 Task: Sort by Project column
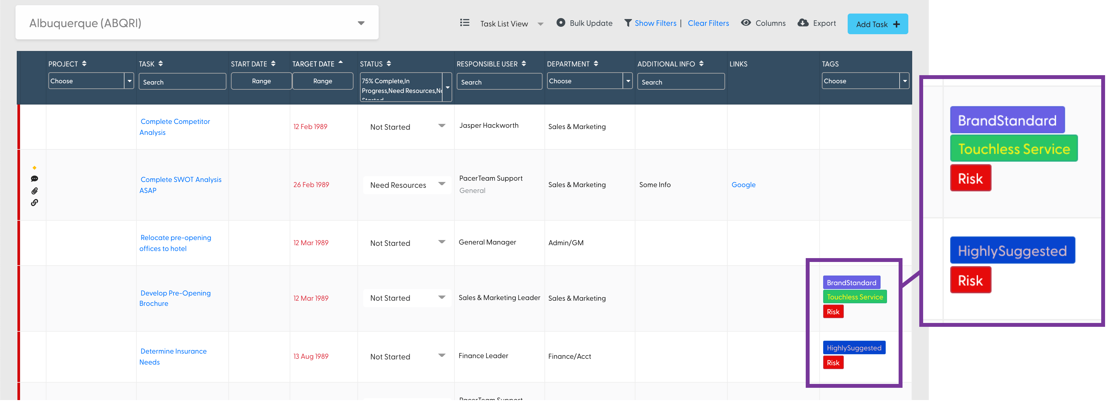point(84,64)
